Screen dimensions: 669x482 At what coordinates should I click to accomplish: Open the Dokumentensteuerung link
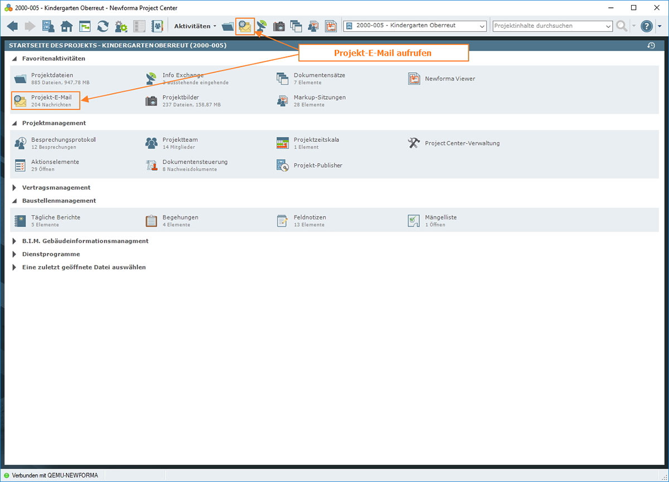tap(195, 162)
